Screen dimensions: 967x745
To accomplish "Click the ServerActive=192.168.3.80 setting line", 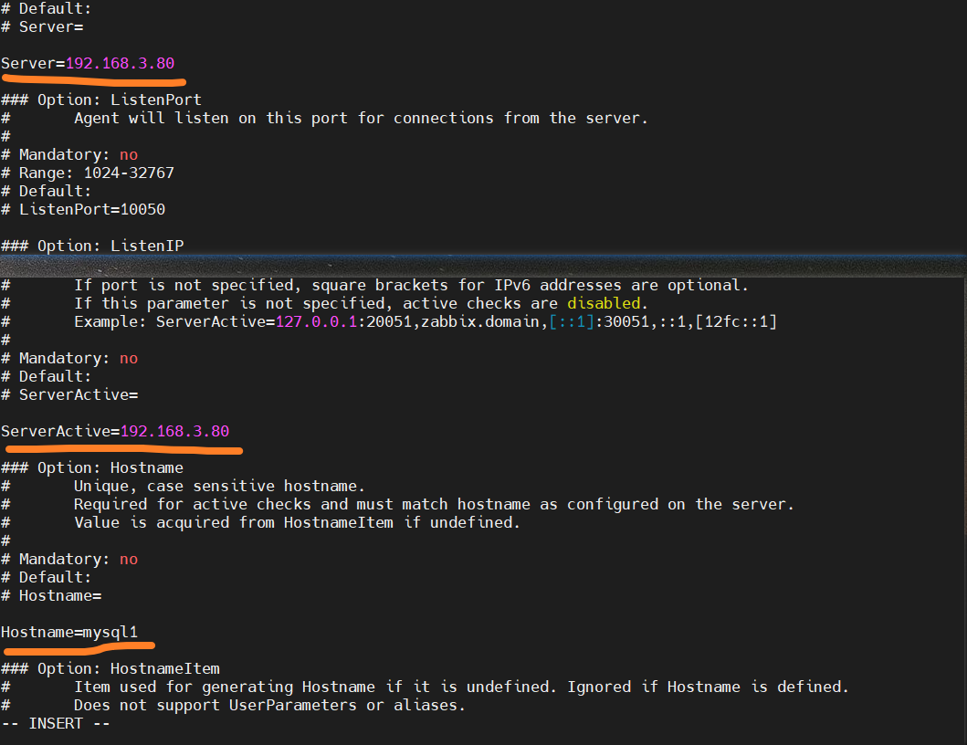I will tap(115, 431).
